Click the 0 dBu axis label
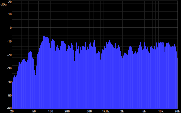 pyautogui.click(x=11, y=28)
